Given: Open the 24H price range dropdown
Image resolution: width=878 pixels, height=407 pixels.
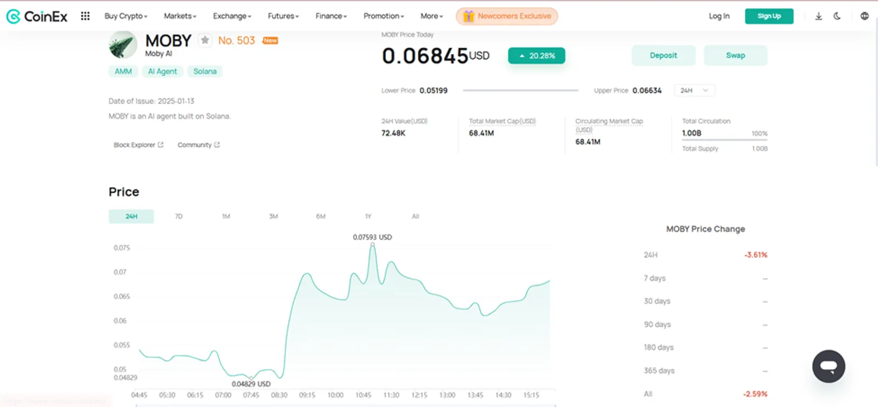Looking at the screenshot, I should click(694, 91).
